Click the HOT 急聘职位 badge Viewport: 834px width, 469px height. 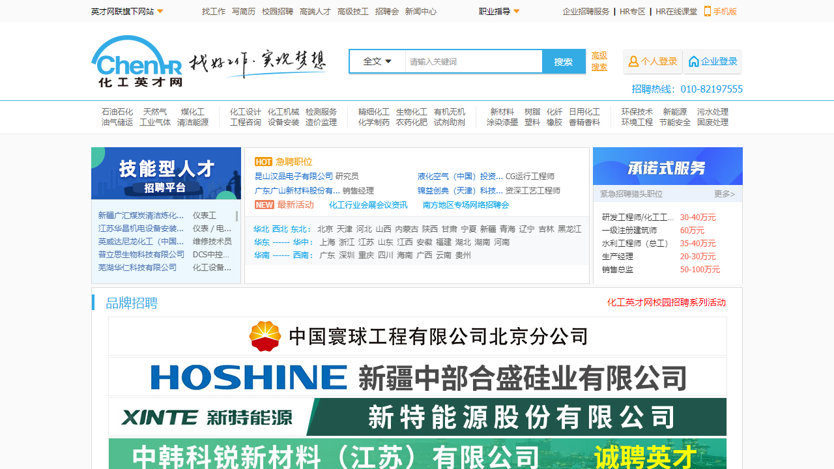pyautogui.click(x=263, y=162)
